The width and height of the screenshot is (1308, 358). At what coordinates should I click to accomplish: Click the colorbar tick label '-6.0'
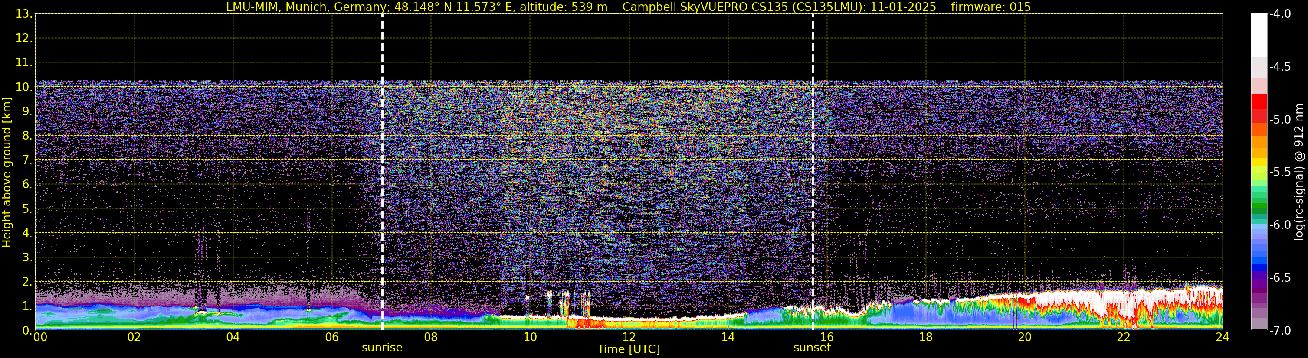pyautogui.click(x=1279, y=225)
